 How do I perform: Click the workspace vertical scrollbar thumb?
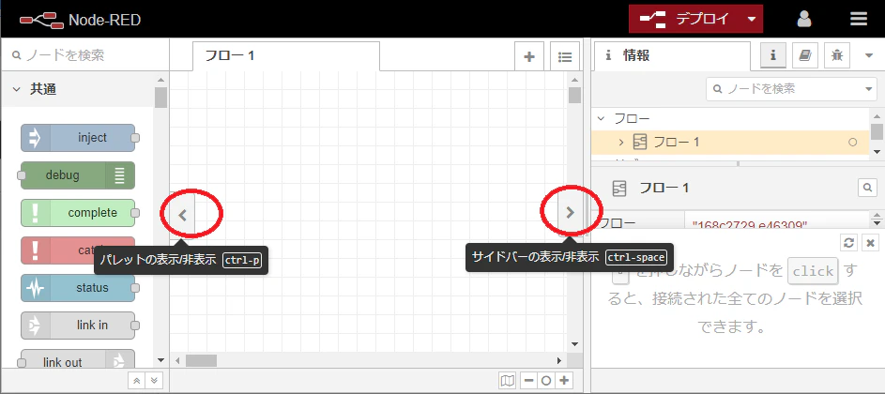(x=574, y=95)
